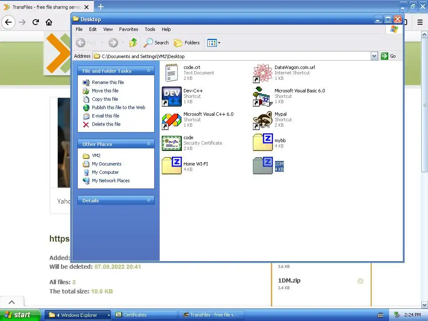Image resolution: width=428 pixels, height=321 pixels.
Task: Click the Up folder toolbar icon
Action: point(133,43)
